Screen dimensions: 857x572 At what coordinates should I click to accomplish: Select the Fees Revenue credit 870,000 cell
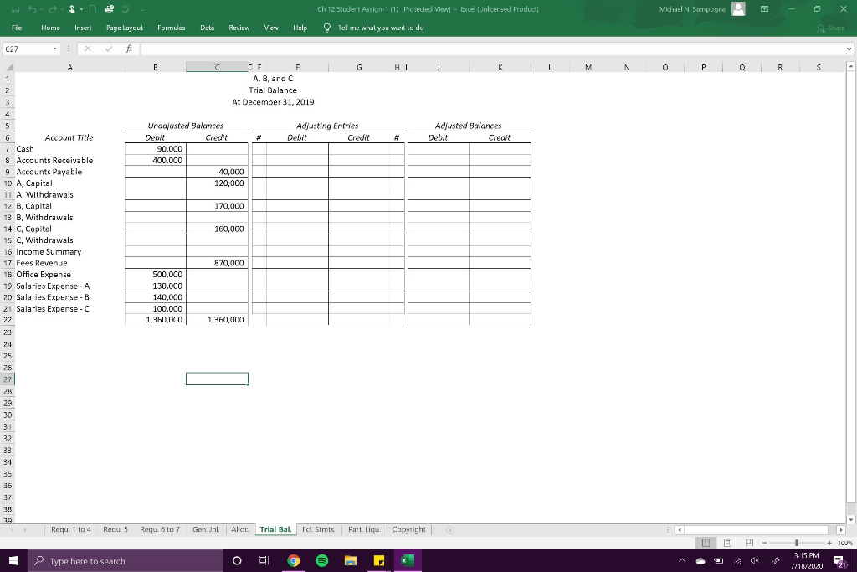tap(217, 263)
